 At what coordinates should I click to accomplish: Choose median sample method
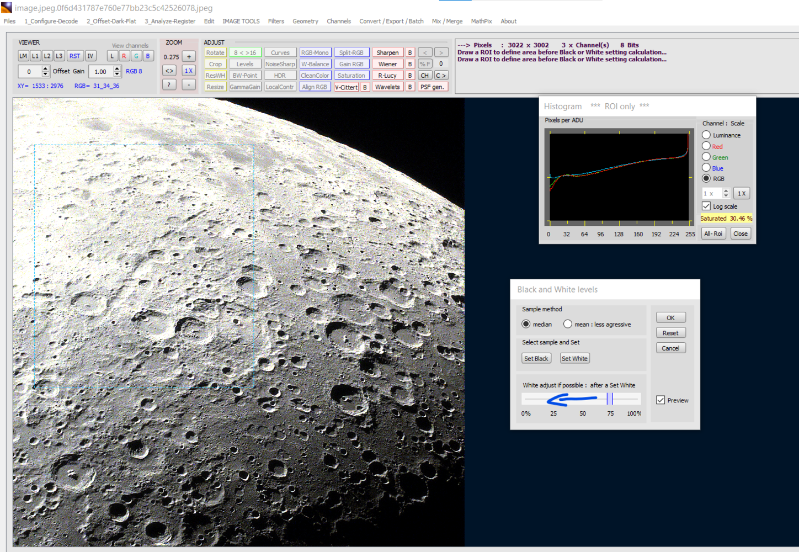click(526, 324)
